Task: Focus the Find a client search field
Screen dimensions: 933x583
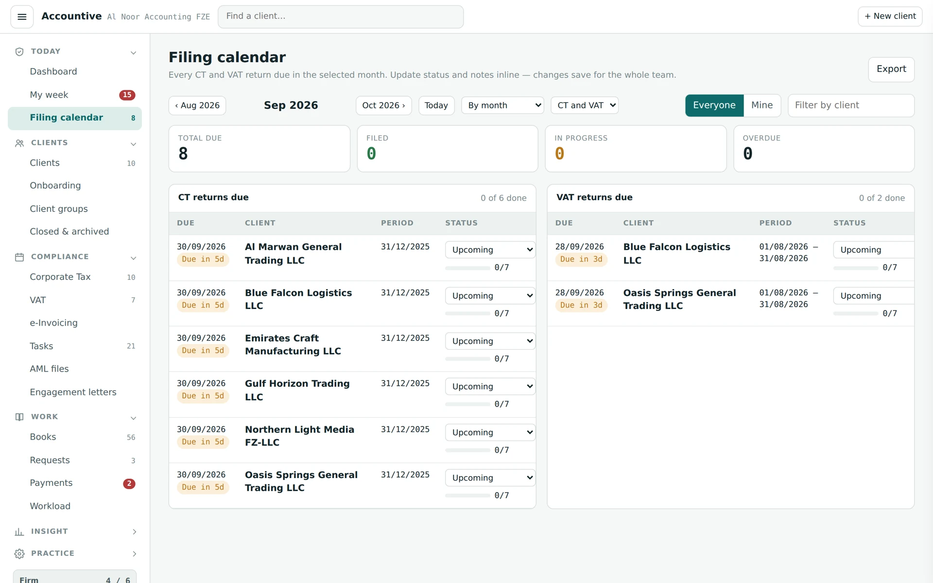Action: tap(341, 17)
